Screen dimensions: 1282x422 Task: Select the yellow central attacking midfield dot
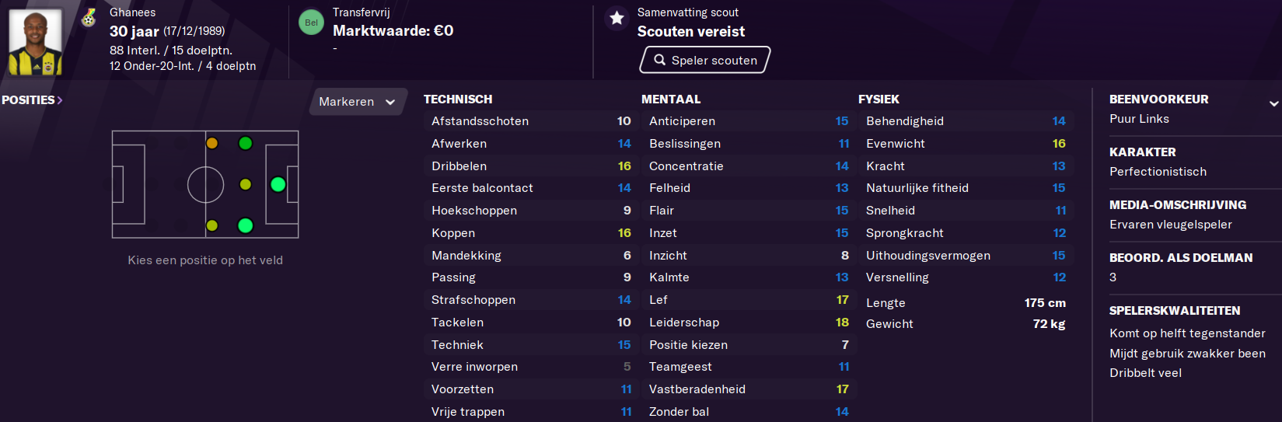pos(245,184)
